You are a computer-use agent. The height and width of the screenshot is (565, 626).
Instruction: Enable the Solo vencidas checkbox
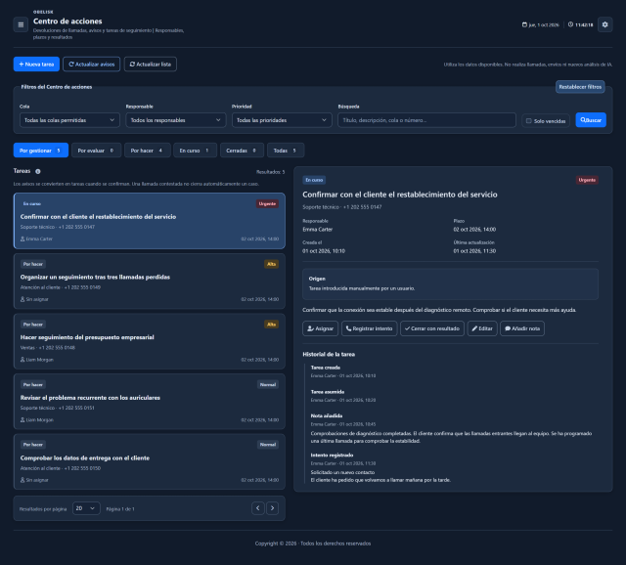529,121
